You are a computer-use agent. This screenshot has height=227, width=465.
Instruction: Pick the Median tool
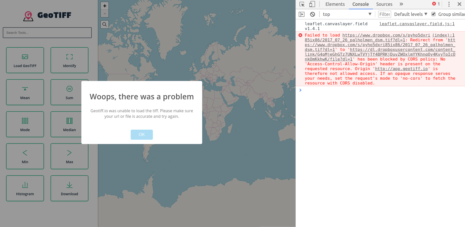click(66, 124)
